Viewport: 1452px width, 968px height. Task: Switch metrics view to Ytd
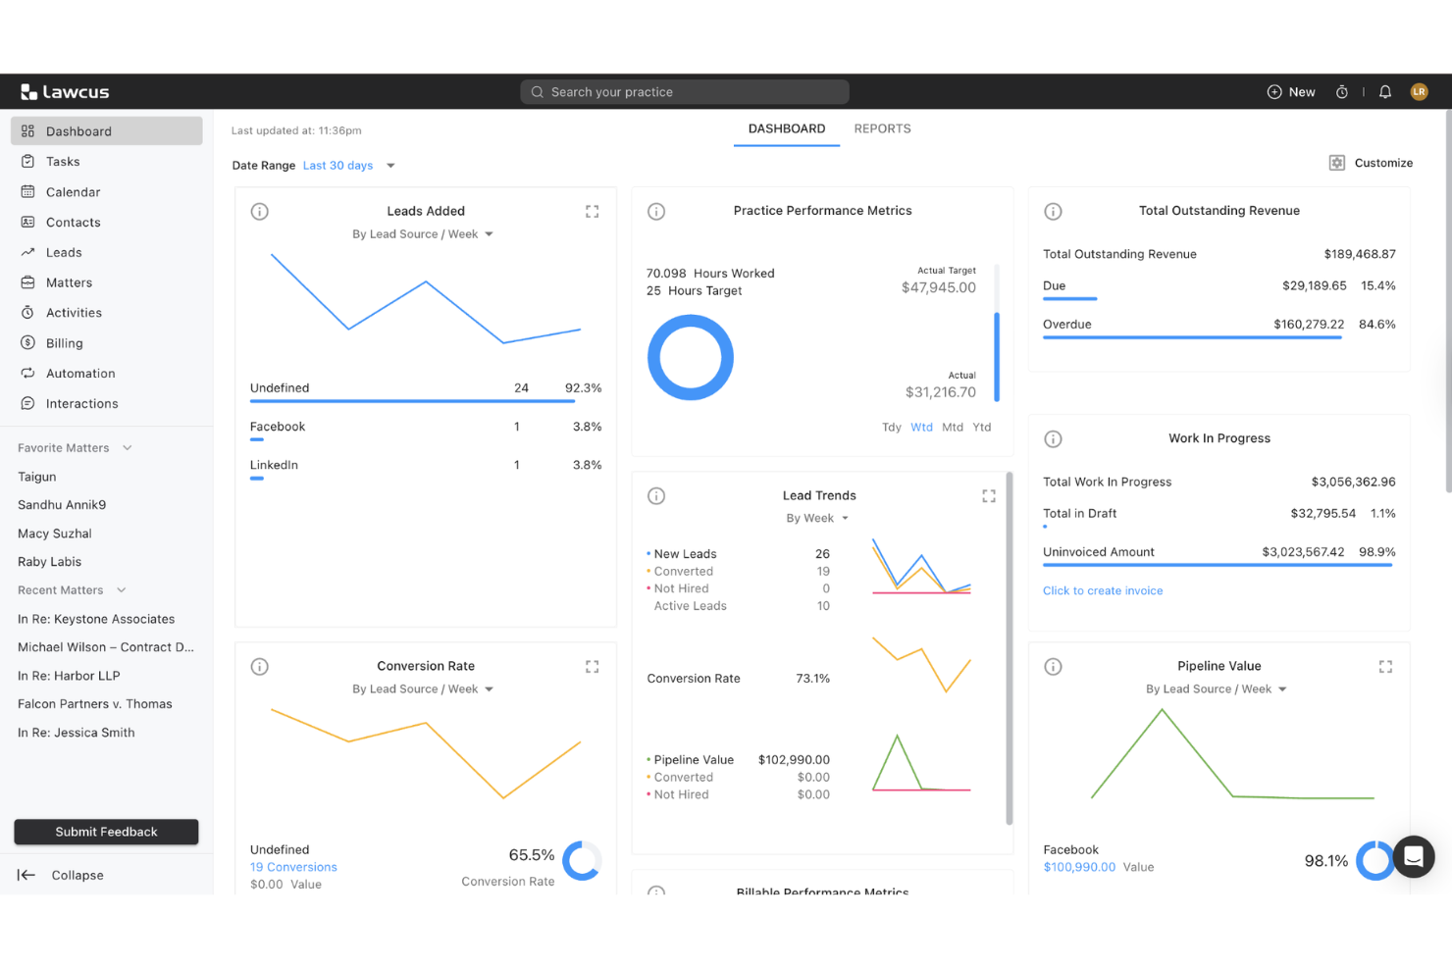click(981, 427)
